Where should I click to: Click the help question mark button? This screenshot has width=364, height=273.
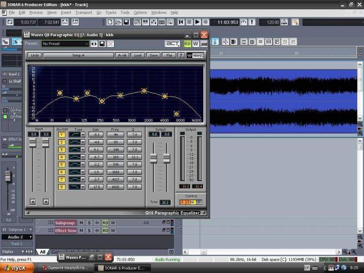pyautogui.click(x=181, y=56)
